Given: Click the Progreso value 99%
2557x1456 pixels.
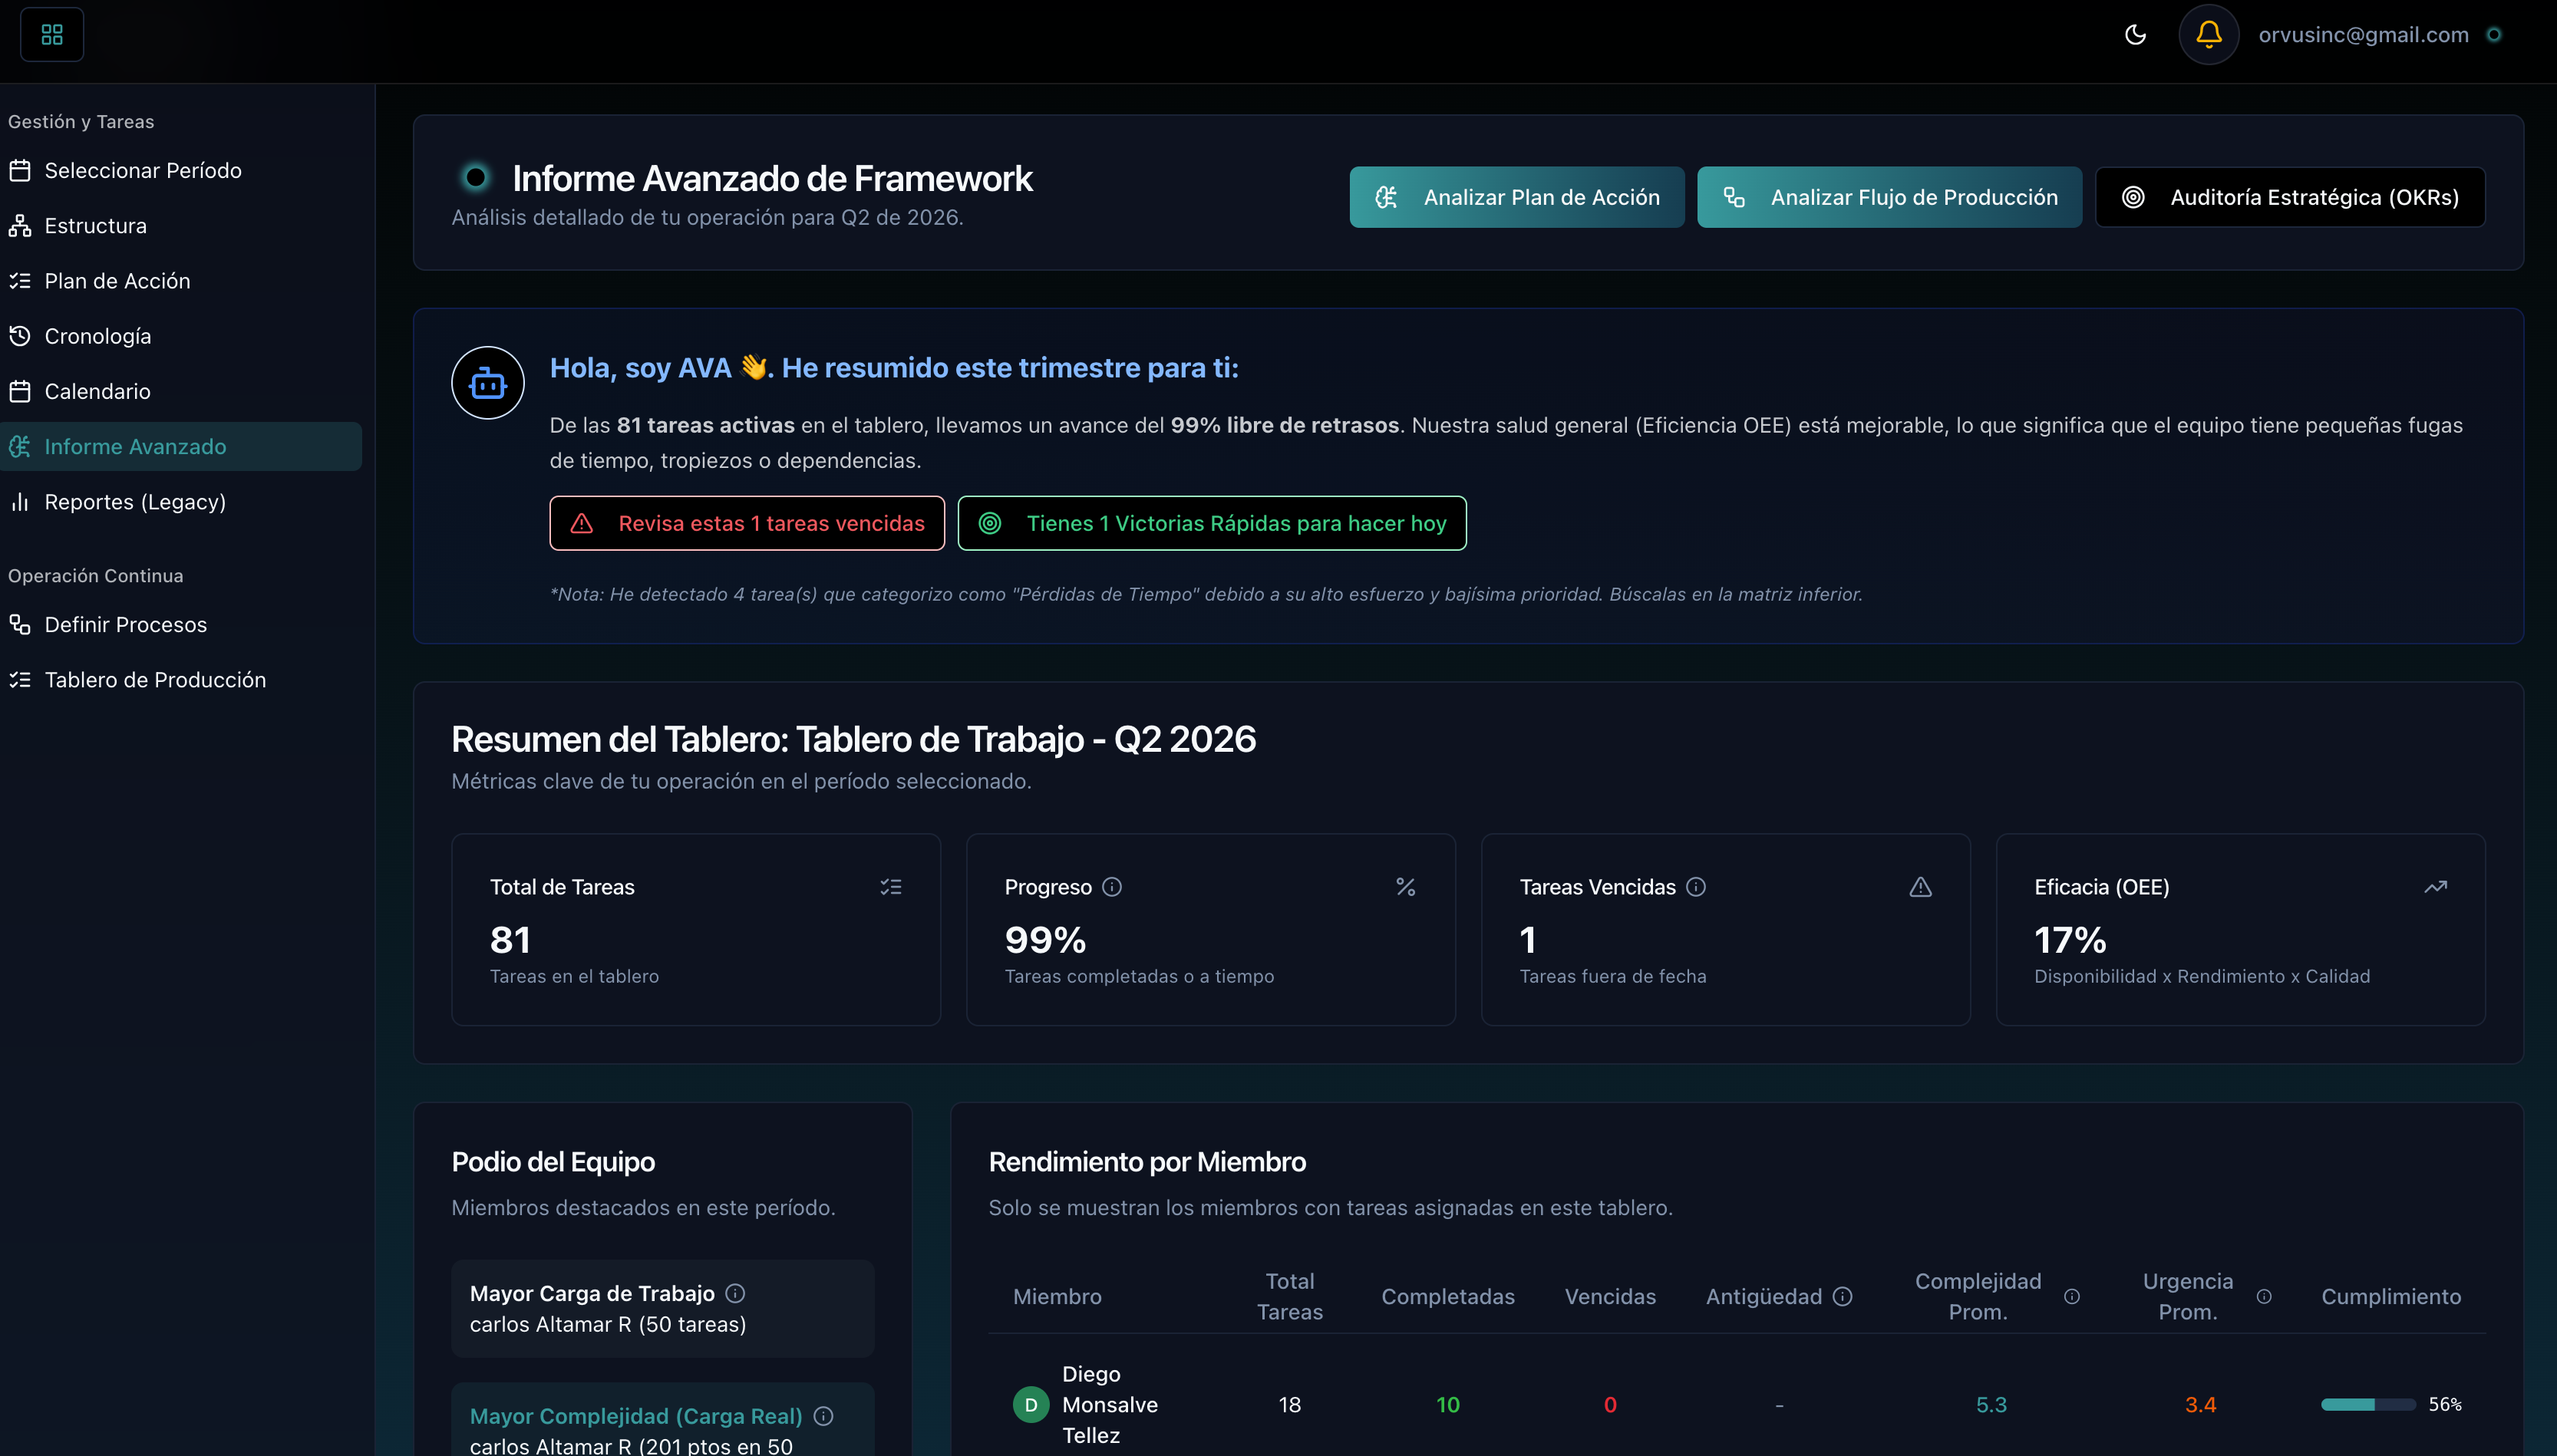Looking at the screenshot, I should (1045, 940).
